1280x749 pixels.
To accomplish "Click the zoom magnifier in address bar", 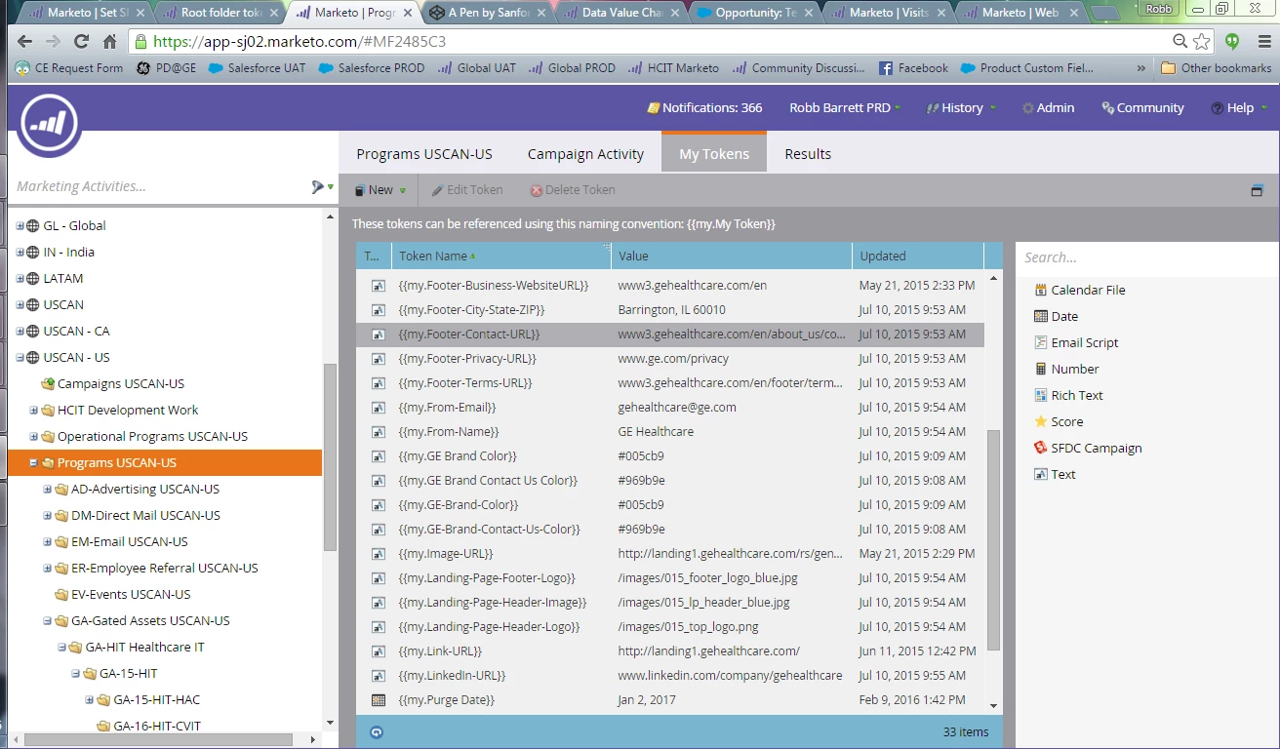I will (x=1180, y=42).
